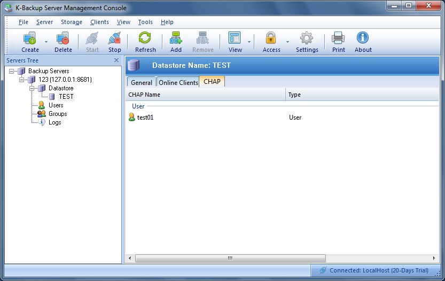Click the Backup Servers icon in tree
445x281 pixels.
(21, 71)
